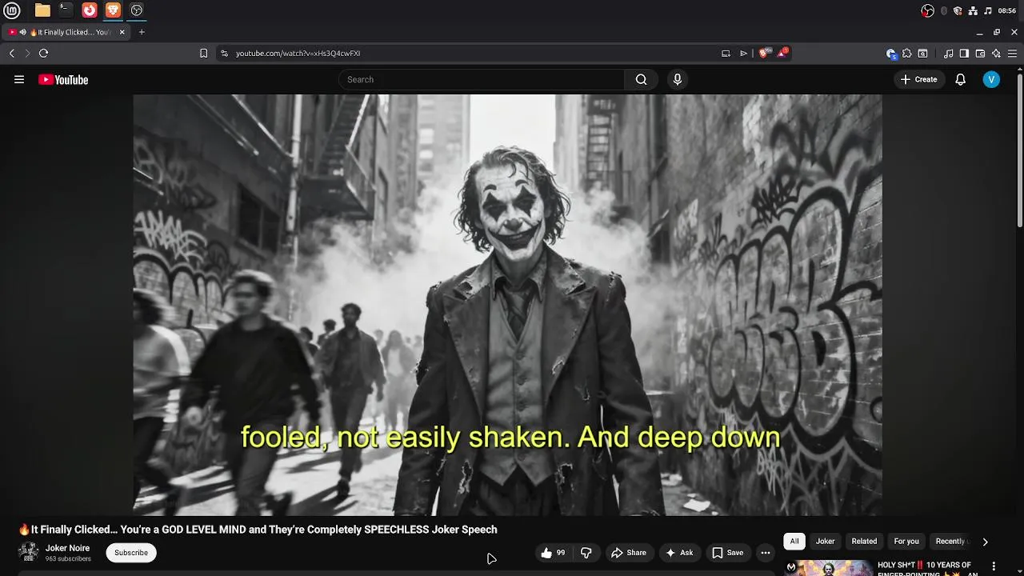1024x576 pixels.
Task: Open the extensions puzzle icon
Action: [x=906, y=54]
